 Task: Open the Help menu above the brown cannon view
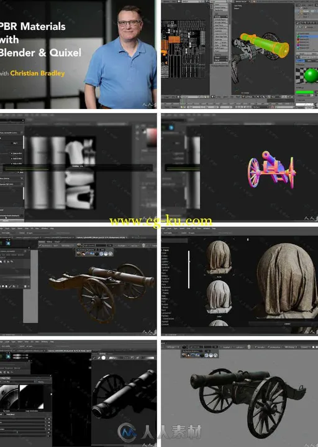pyautogui.click(x=52, y=228)
